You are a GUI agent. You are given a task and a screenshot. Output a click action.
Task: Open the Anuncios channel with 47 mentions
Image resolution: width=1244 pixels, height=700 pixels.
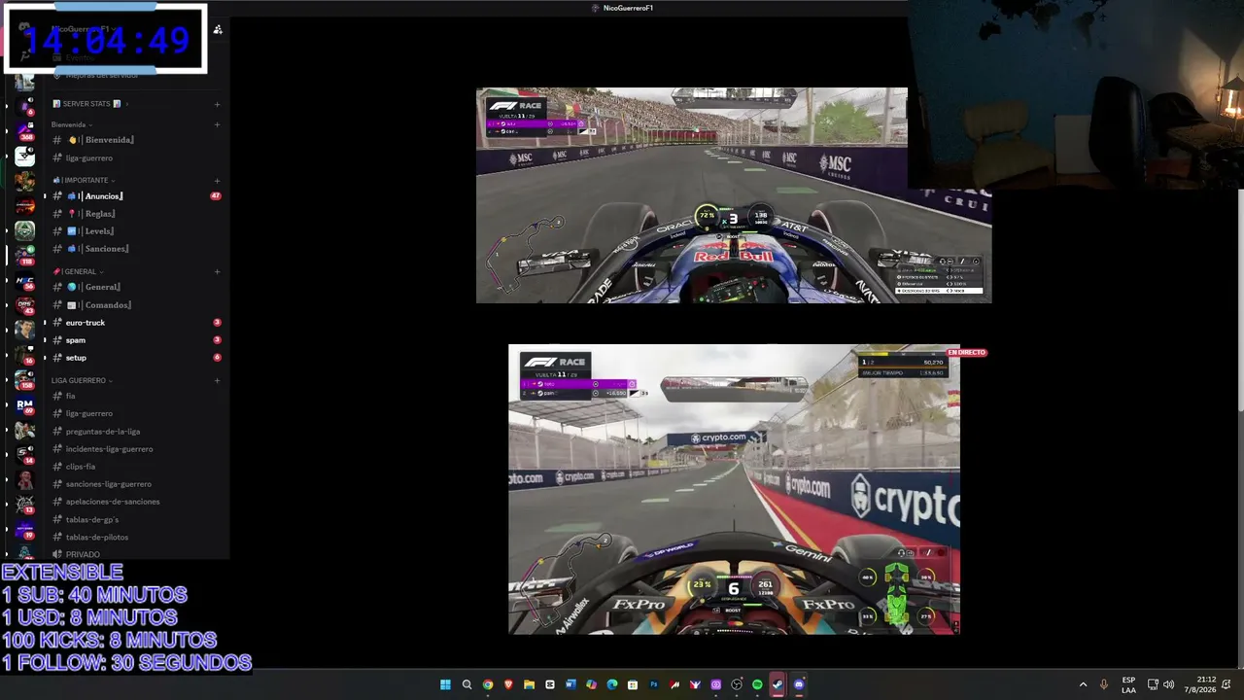point(136,196)
